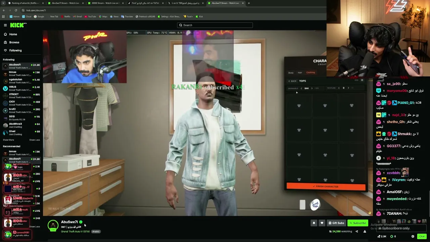Open the browser apps grid icon

[4, 16]
